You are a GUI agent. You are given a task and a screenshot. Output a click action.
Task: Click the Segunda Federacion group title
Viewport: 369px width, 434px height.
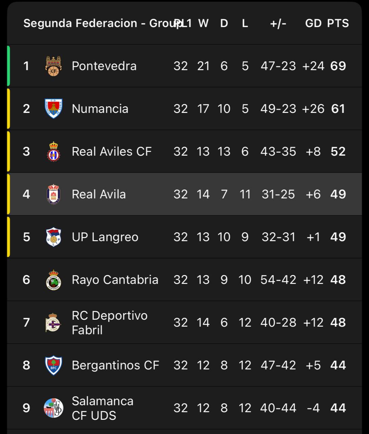[x=98, y=23]
